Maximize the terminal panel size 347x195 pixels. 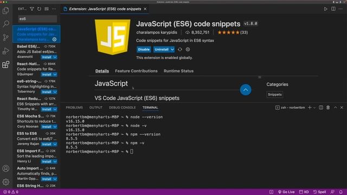pos(336,107)
